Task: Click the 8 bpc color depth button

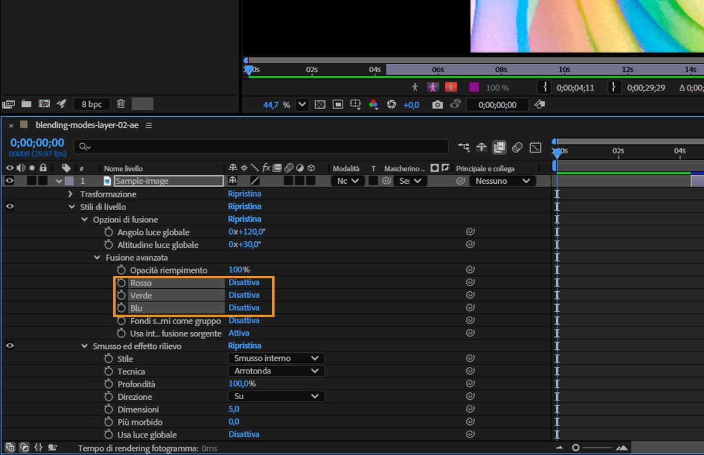Action: [x=92, y=104]
